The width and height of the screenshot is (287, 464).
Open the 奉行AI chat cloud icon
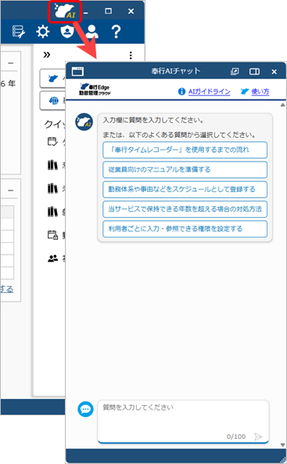[65, 11]
